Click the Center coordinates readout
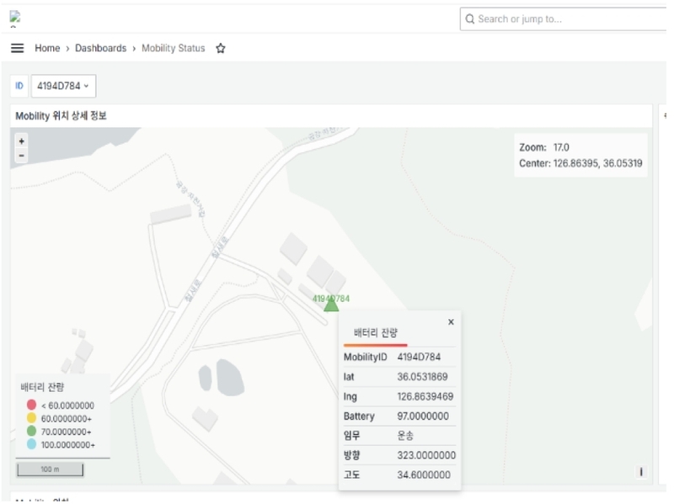This screenshot has width=674, height=504. pos(580,163)
